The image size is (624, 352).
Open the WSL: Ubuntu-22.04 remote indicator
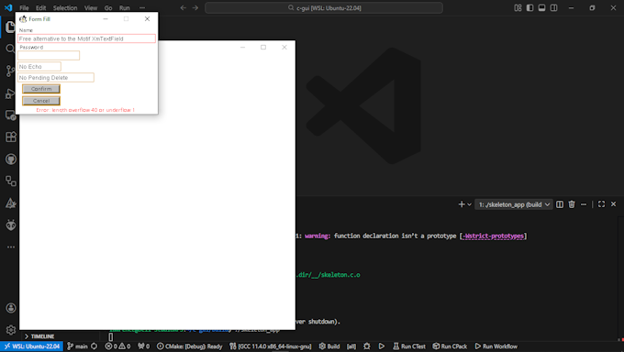click(32, 346)
